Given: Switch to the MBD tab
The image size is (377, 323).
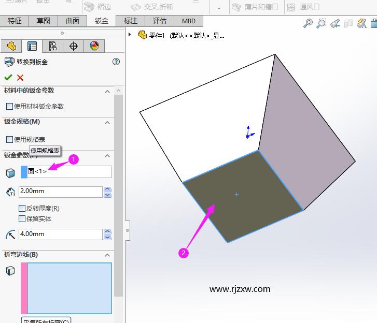Looking at the screenshot, I should click(x=189, y=21).
